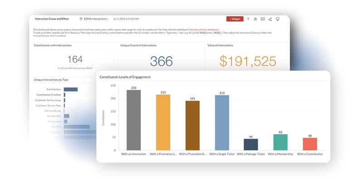The width and height of the screenshot is (363, 179).
Task: Click the green With a Membership bar
Action: pyautogui.click(x=280, y=142)
